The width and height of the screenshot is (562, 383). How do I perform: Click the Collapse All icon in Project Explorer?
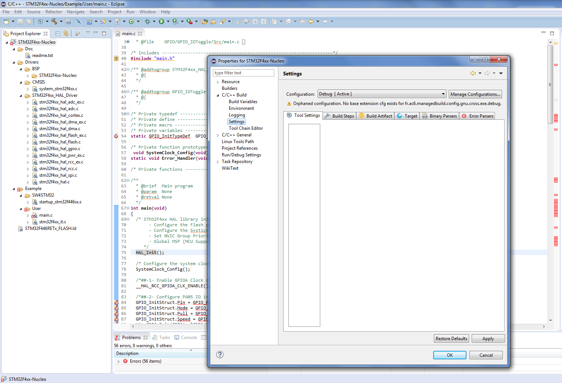coord(58,33)
